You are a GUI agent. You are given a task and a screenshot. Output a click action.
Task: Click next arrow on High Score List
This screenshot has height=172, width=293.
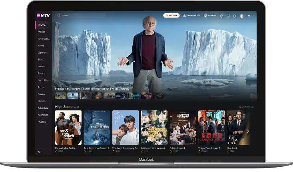click(x=248, y=132)
